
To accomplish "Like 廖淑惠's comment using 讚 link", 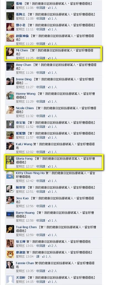I will click(38, 256).
